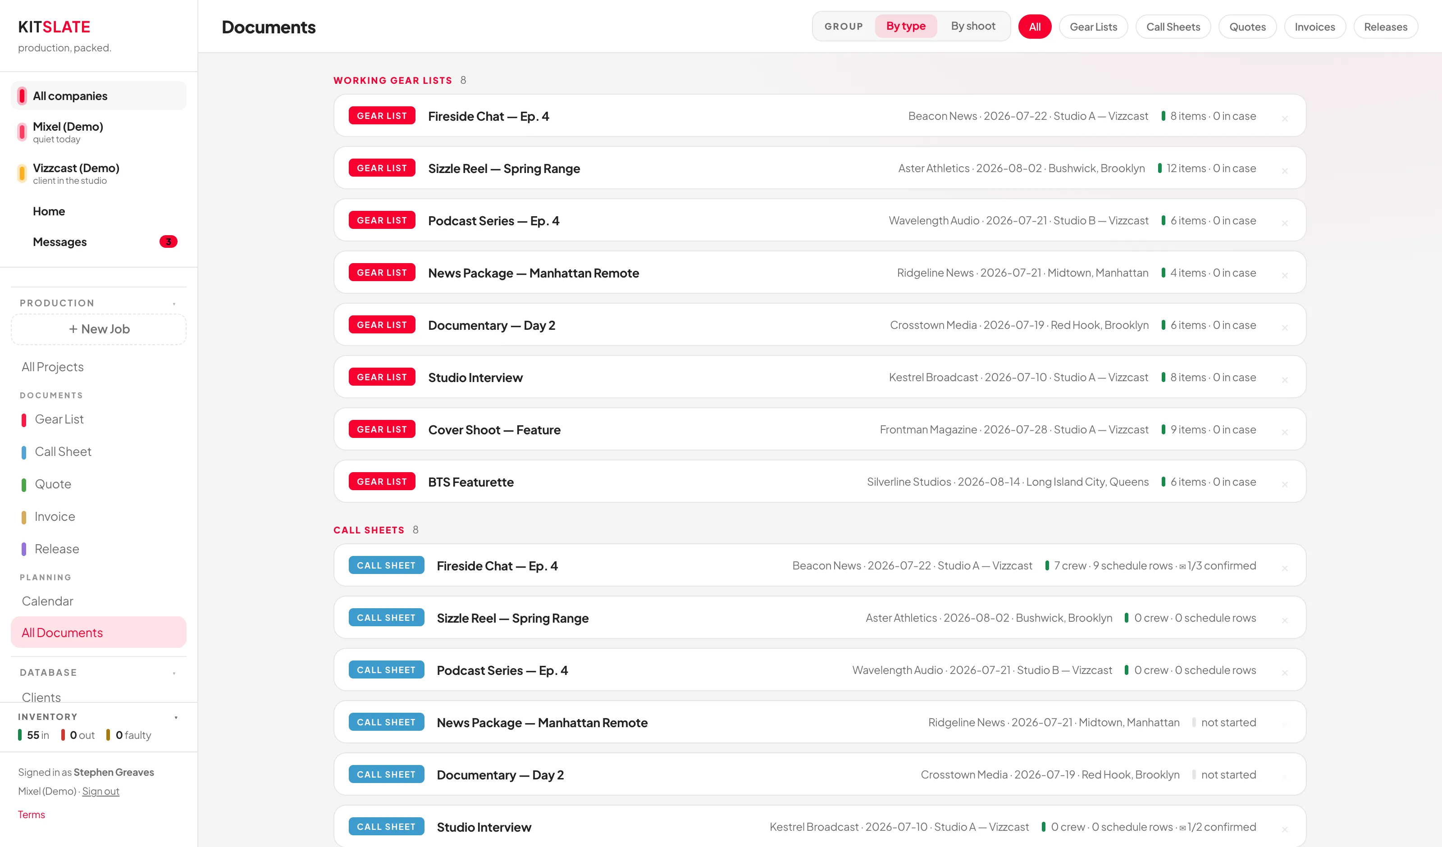Expand the Inventory panel arrow
Image resolution: width=1442 pixels, height=847 pixels.
[176, 718]
